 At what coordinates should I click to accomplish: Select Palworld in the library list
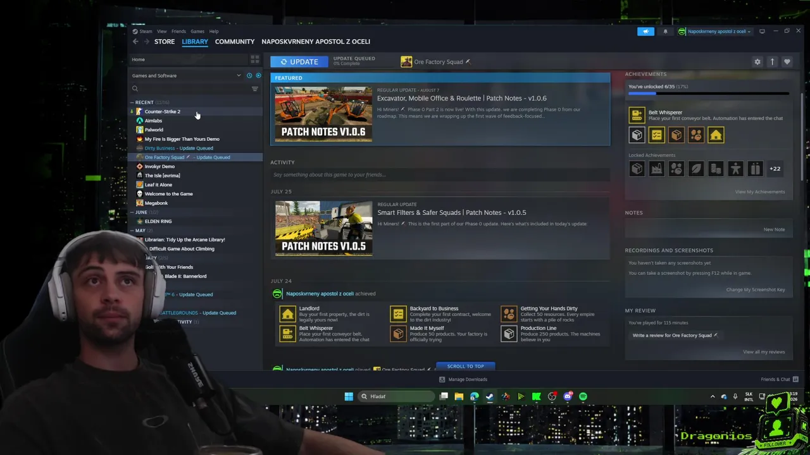coord(154,130)
